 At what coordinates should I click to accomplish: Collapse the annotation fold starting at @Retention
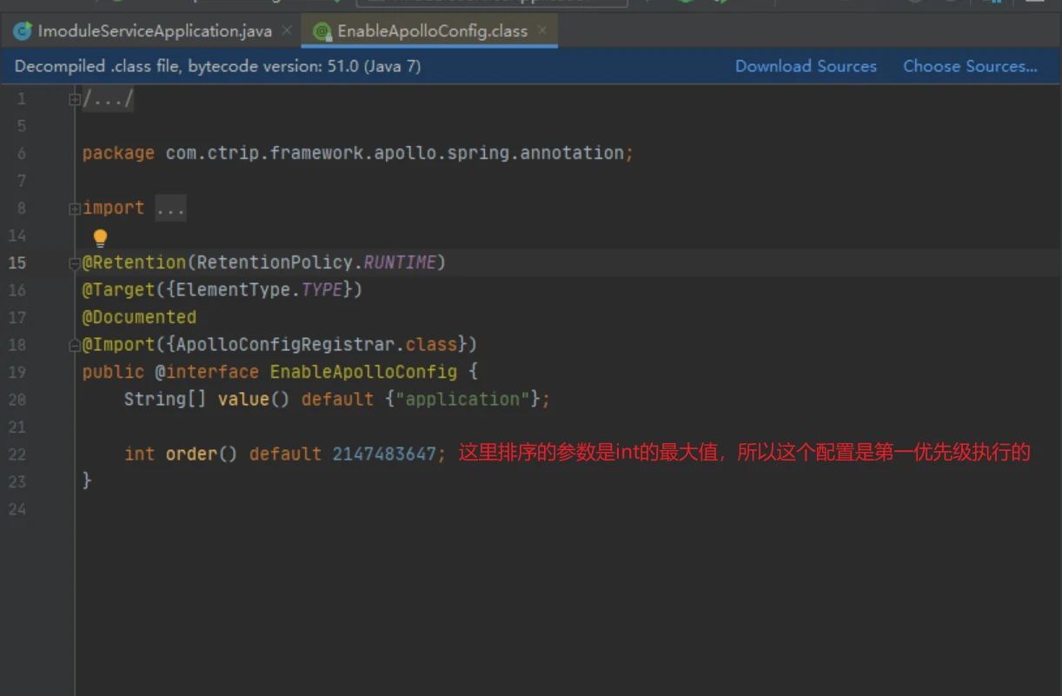74,263
